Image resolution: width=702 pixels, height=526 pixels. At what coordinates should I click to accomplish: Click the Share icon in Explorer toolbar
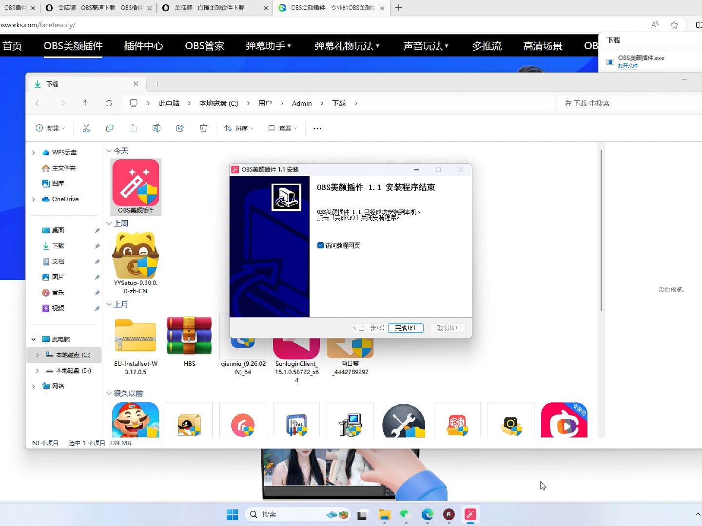point(180,128)
